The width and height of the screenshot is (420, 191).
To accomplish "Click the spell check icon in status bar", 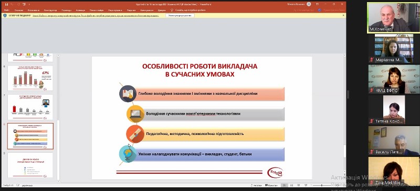I will 18,185.
